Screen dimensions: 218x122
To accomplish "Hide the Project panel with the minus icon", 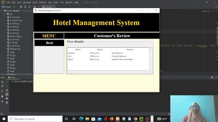I will pyautogui.click(x=38, y=7).
